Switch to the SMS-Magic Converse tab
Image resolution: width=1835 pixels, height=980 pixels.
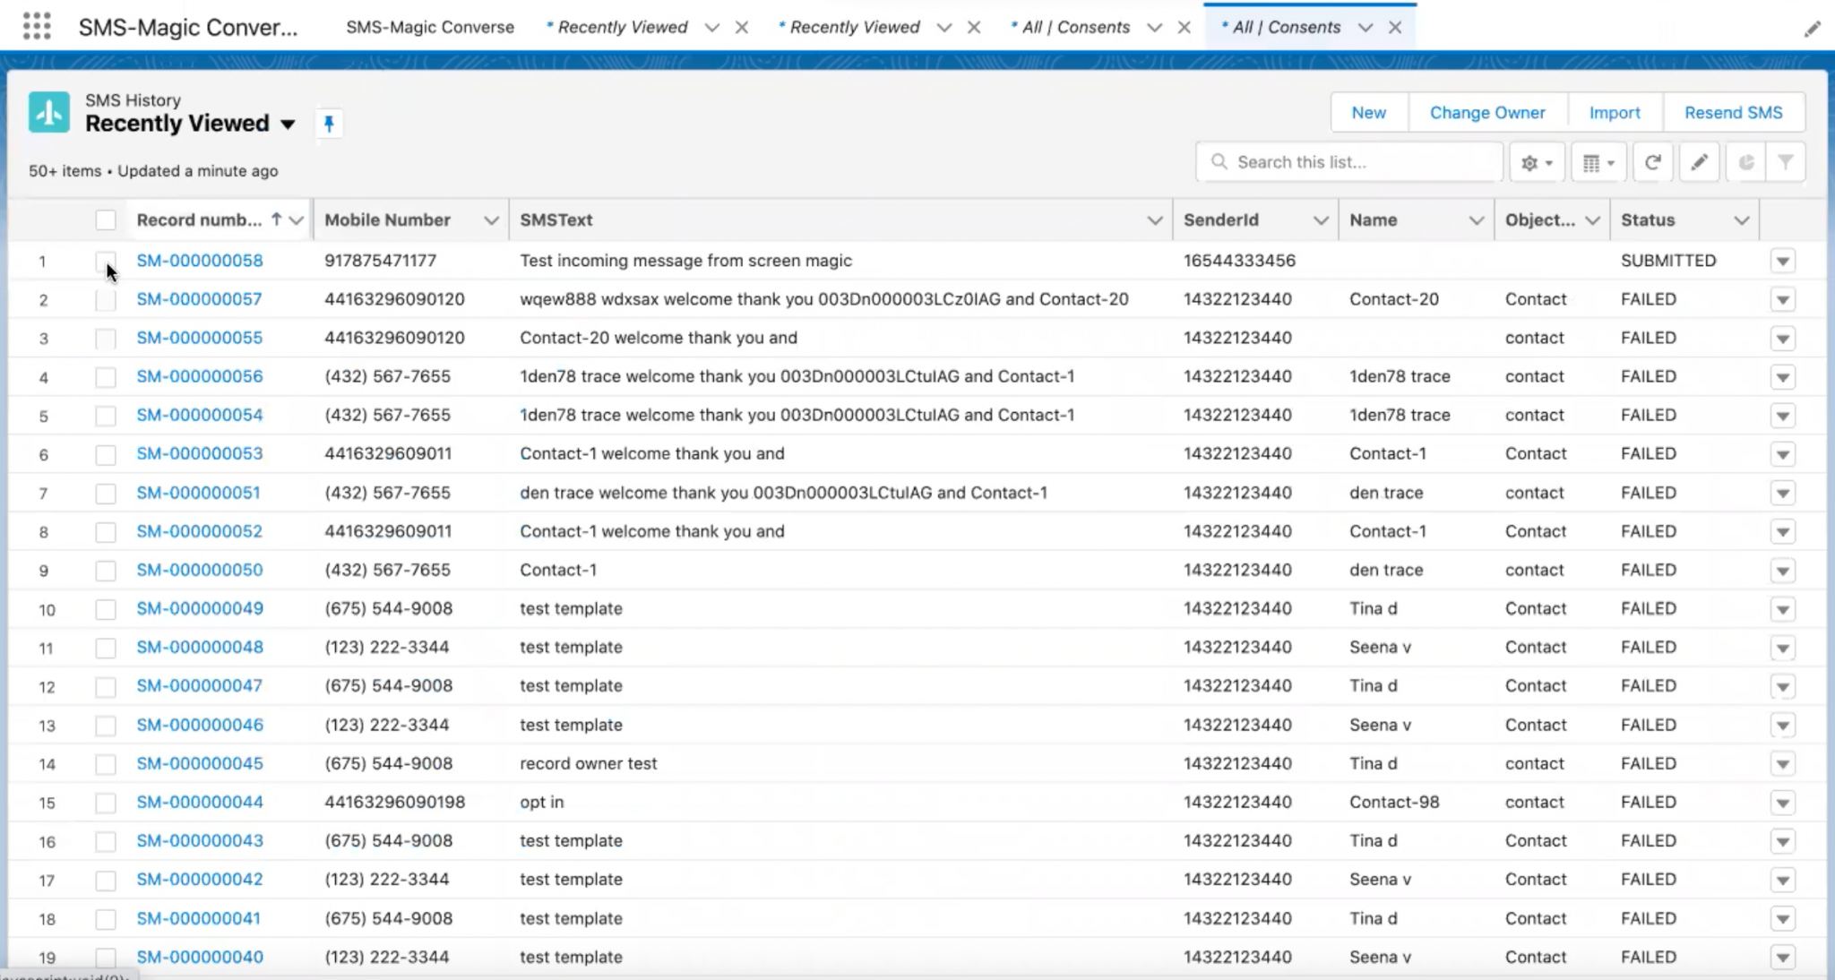point(430,27)
